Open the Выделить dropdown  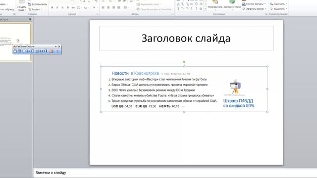(278, 9)
